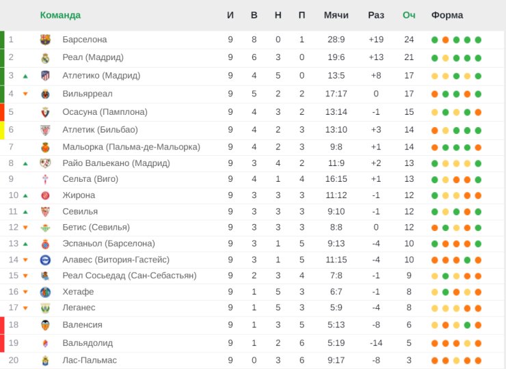Viewport: 506px width, 369px height.
Task: Click the Barcelona club crest icon
Action: point(45,40)
